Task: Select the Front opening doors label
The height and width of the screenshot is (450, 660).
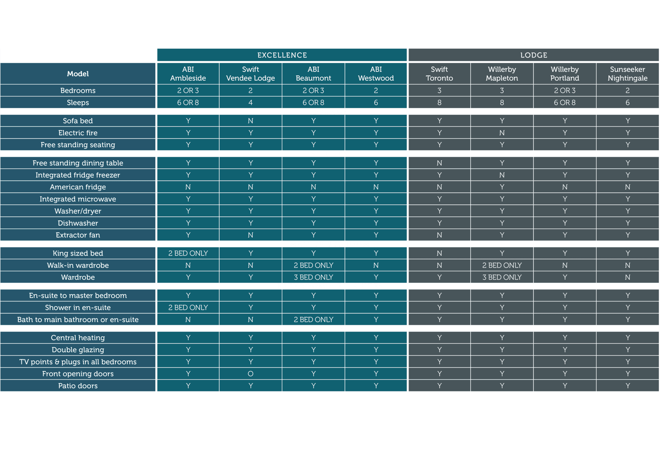Action: [78, 374]
